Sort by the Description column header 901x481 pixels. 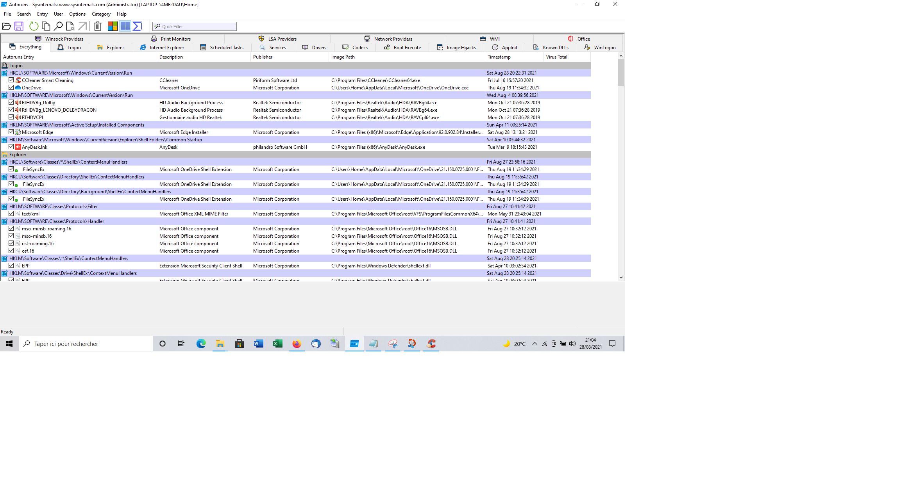[204, 57]
